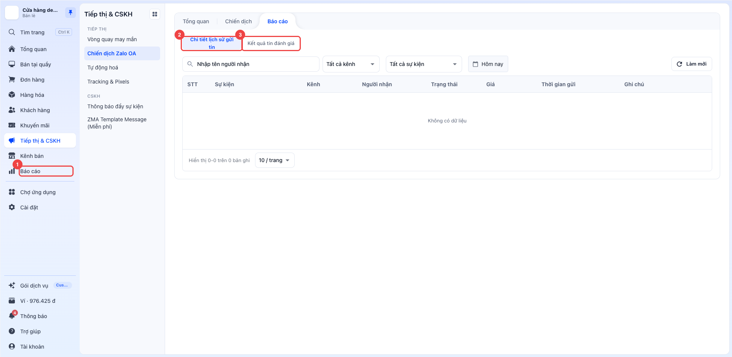Click the Cài đặt gear icon

point(12,207)
